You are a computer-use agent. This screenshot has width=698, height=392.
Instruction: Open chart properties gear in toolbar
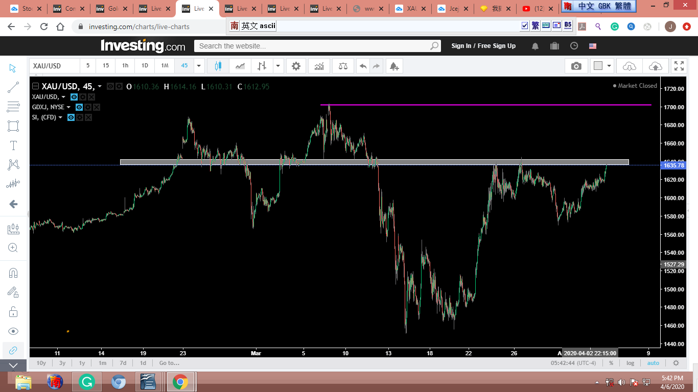pos(296,66)
